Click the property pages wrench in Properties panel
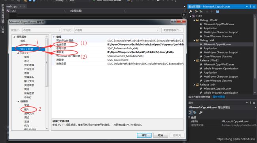This screenshot has width=257, height=143. [x=200, y=113]
